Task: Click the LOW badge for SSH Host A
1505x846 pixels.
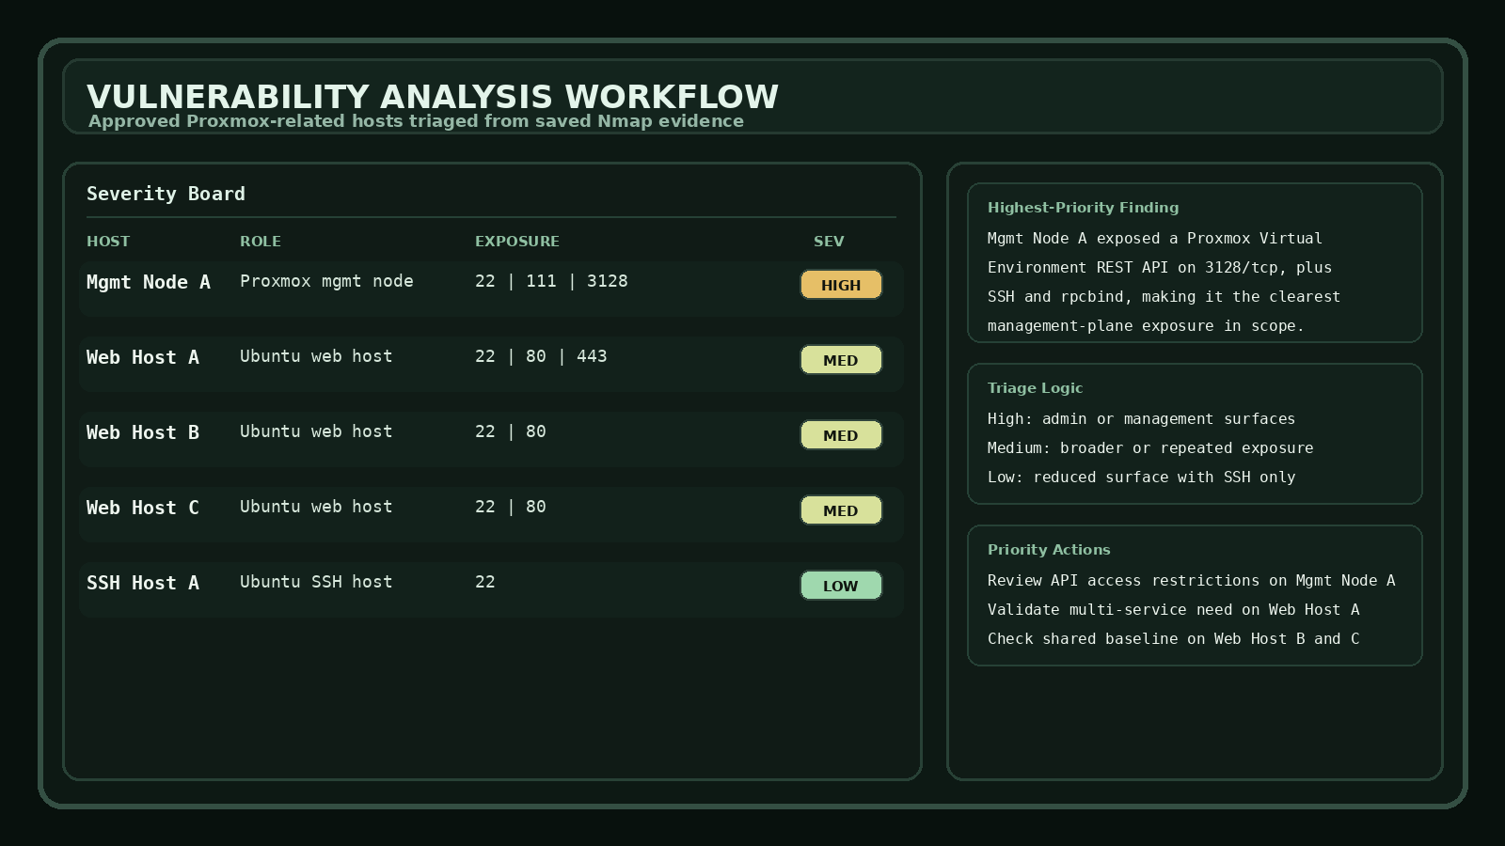Action: (x=841, y=586)
